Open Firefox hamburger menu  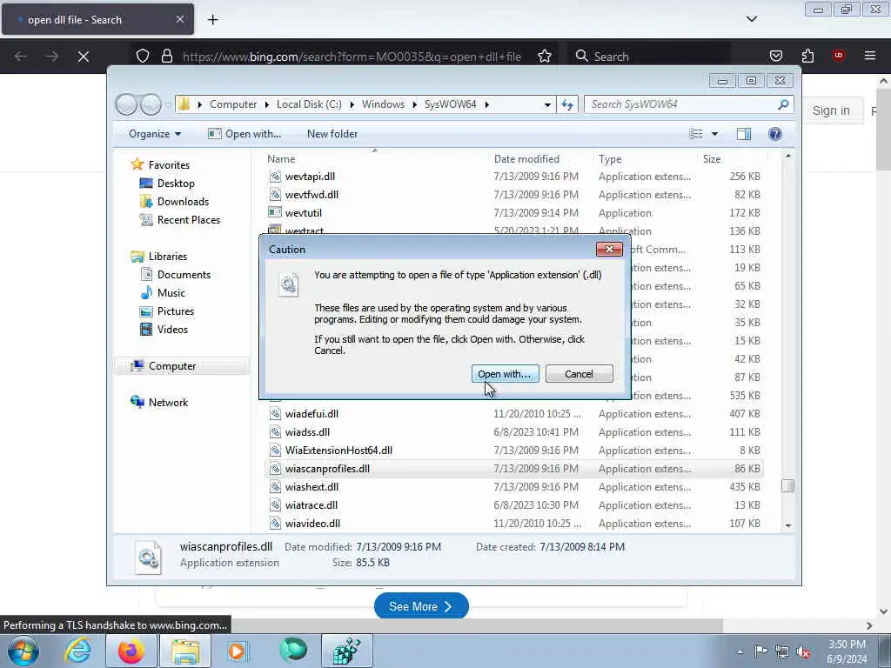(x=870, y=56)
